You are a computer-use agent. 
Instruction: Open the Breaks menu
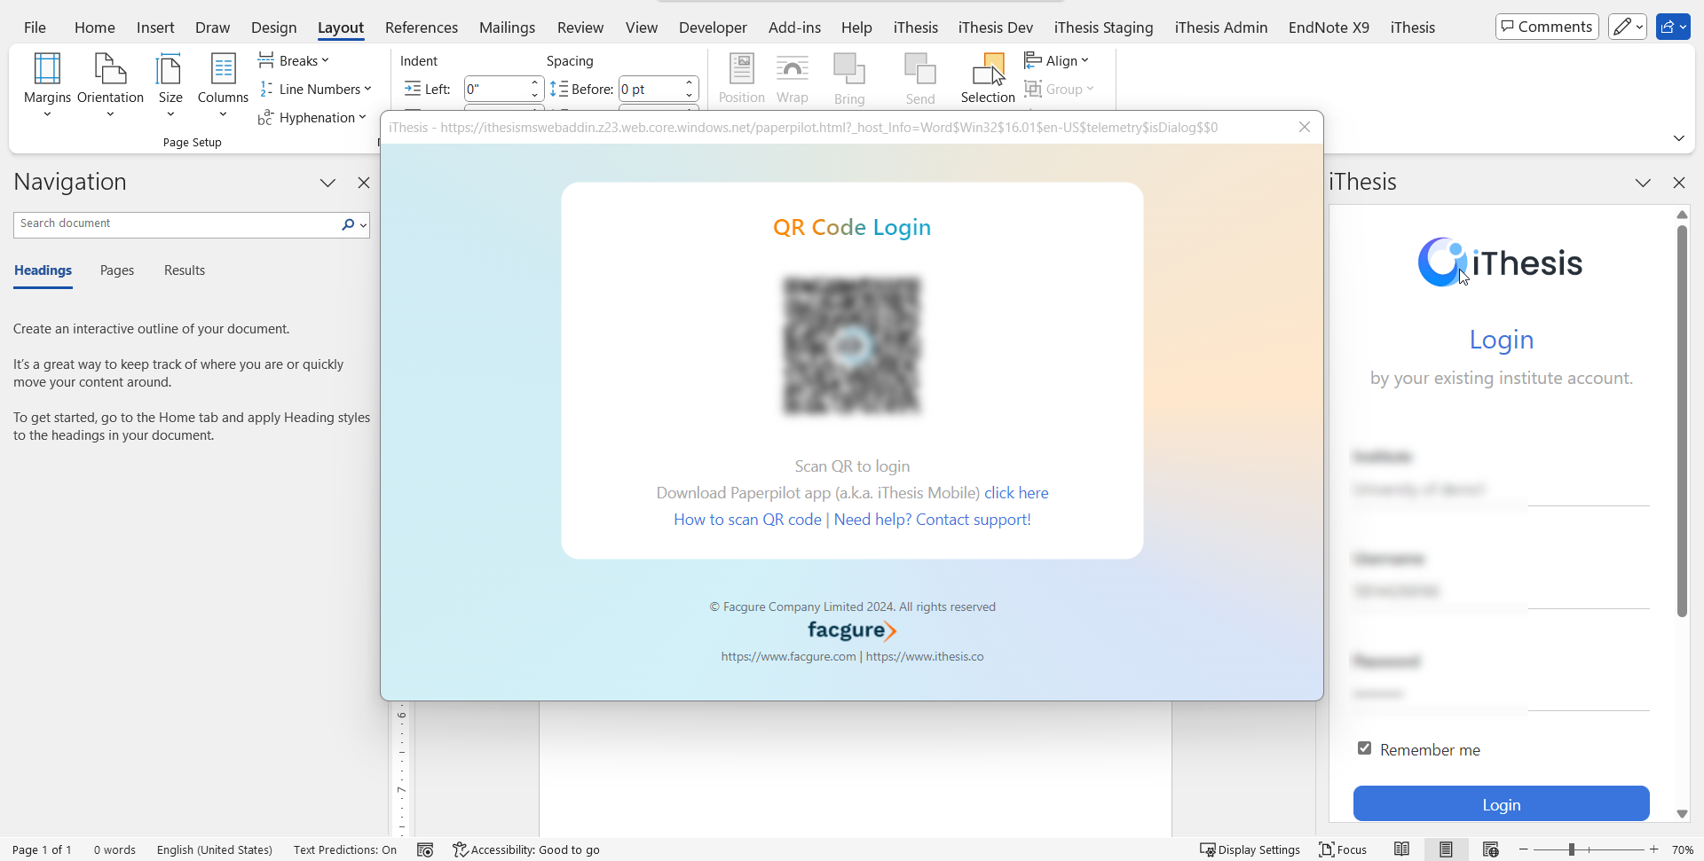(x=294, y=60)
